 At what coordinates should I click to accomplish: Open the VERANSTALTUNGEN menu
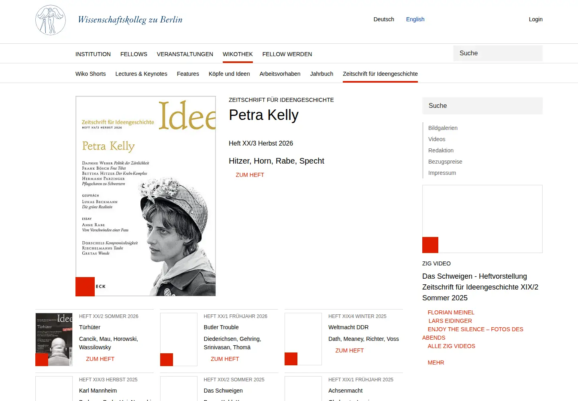click(185, 54)
